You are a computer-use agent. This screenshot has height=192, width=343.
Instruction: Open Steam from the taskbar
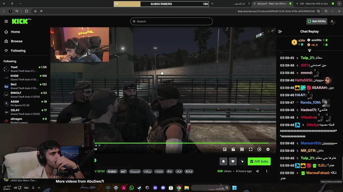coord(139,188)
